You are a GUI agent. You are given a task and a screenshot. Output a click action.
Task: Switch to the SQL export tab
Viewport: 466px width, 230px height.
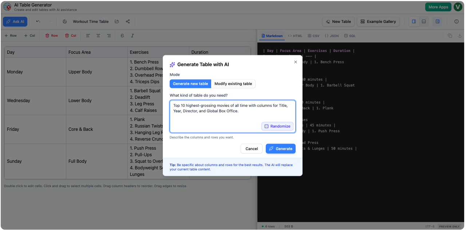point(350,36)
